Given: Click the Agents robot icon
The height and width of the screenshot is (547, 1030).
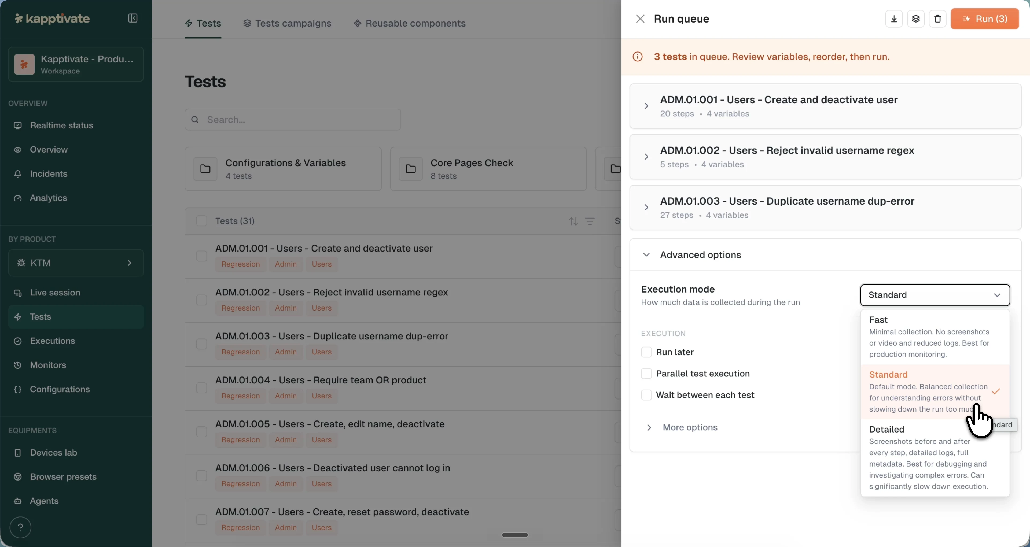Looking at the screenshot, I should pyautogui.click(x=18, y=501).
